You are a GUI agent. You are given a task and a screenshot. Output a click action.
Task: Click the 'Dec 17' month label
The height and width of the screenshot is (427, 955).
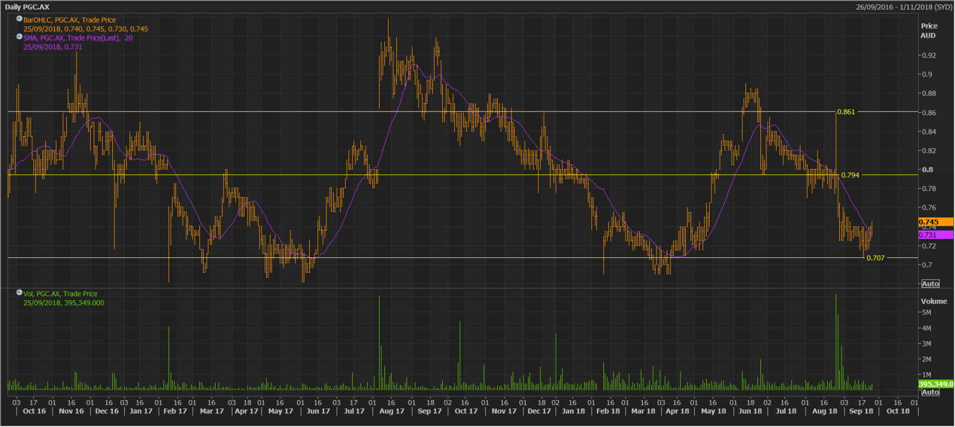click(539, 411)
